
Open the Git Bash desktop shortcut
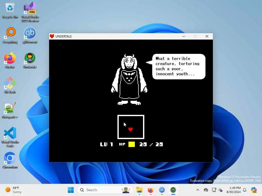click(x=10, y=85)
